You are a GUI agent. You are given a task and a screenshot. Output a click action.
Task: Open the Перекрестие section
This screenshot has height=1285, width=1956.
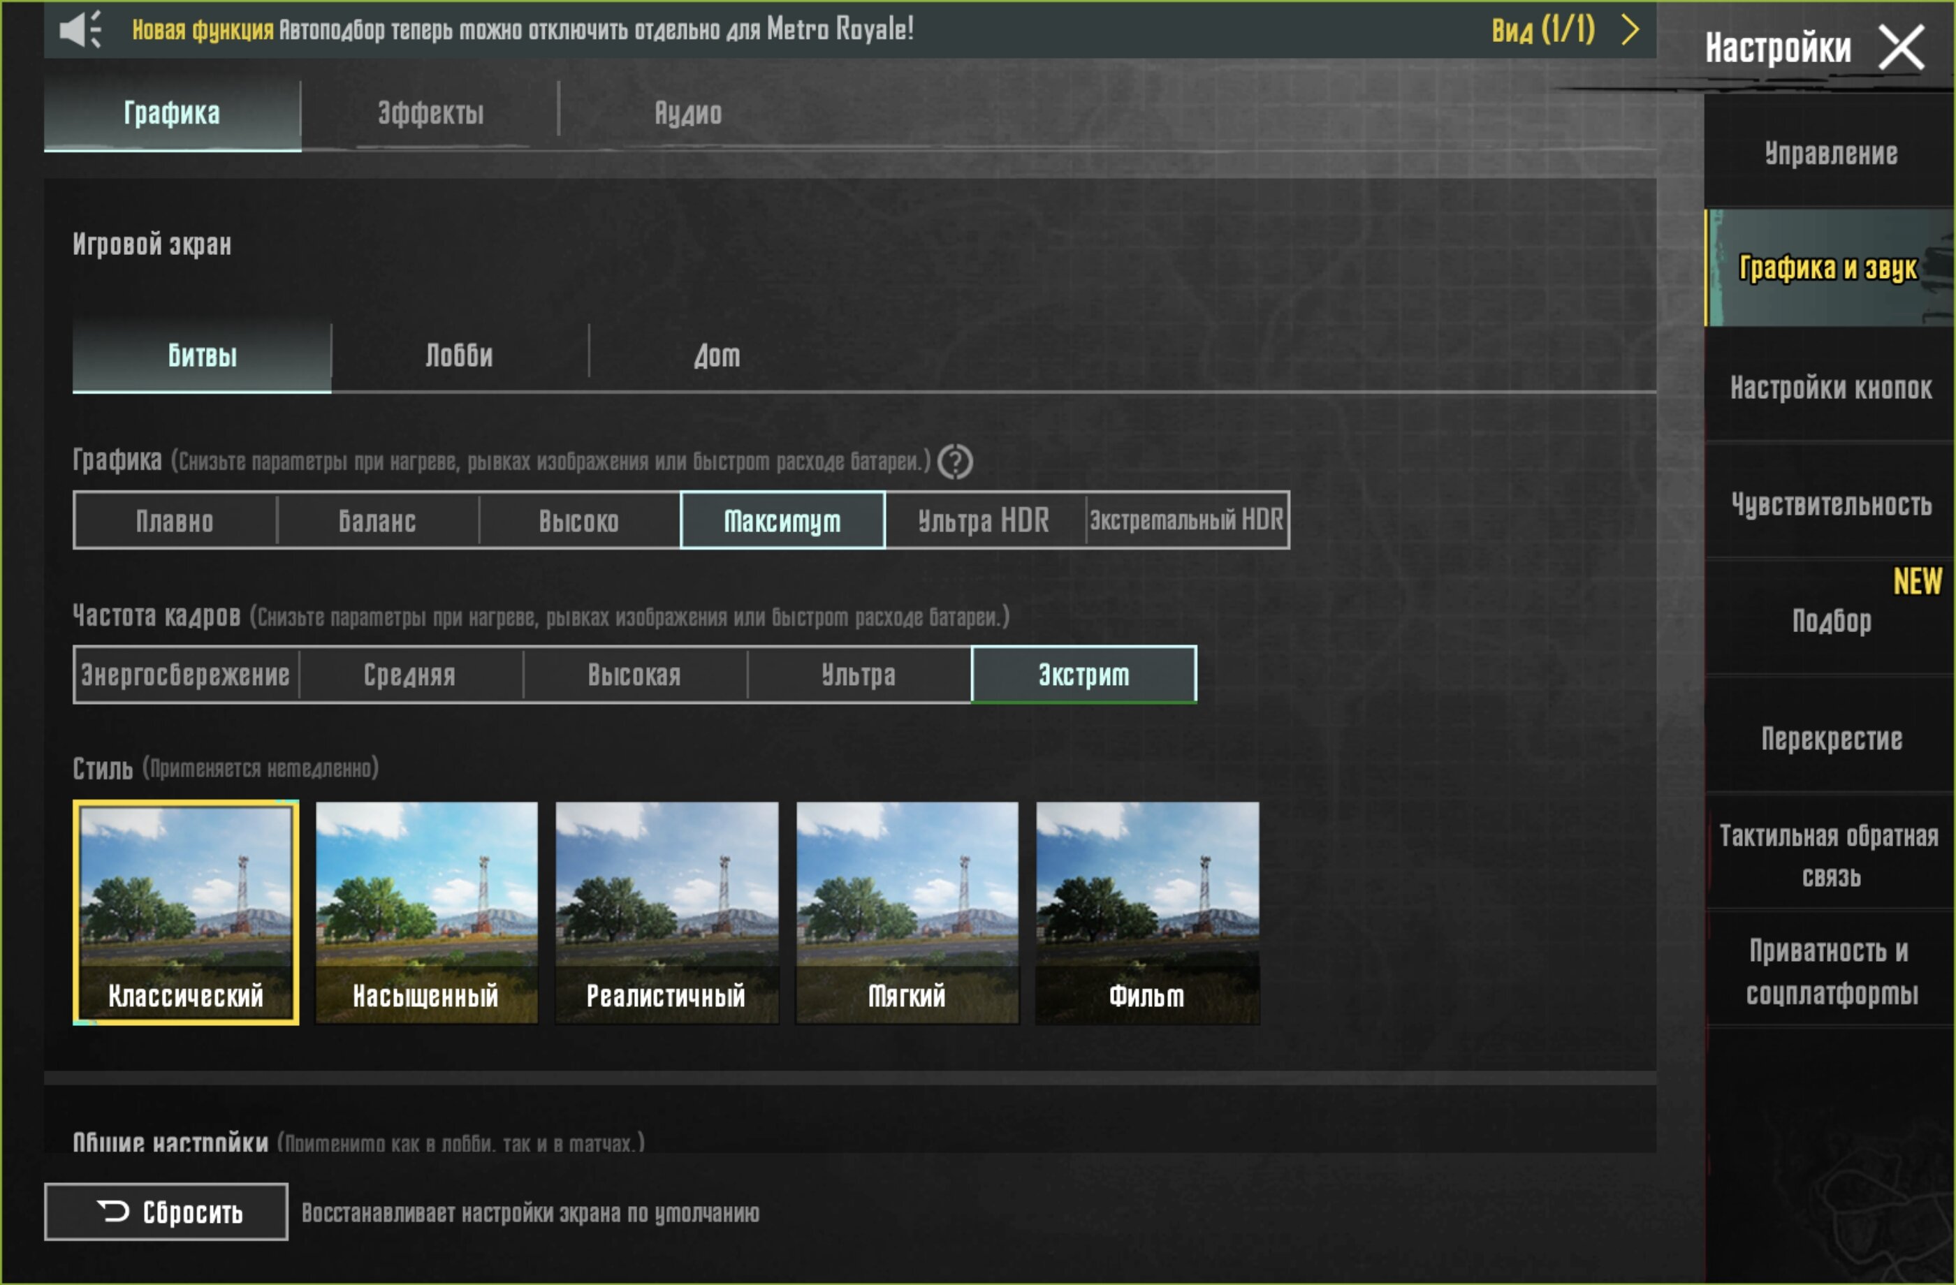tap(1831, 737)
